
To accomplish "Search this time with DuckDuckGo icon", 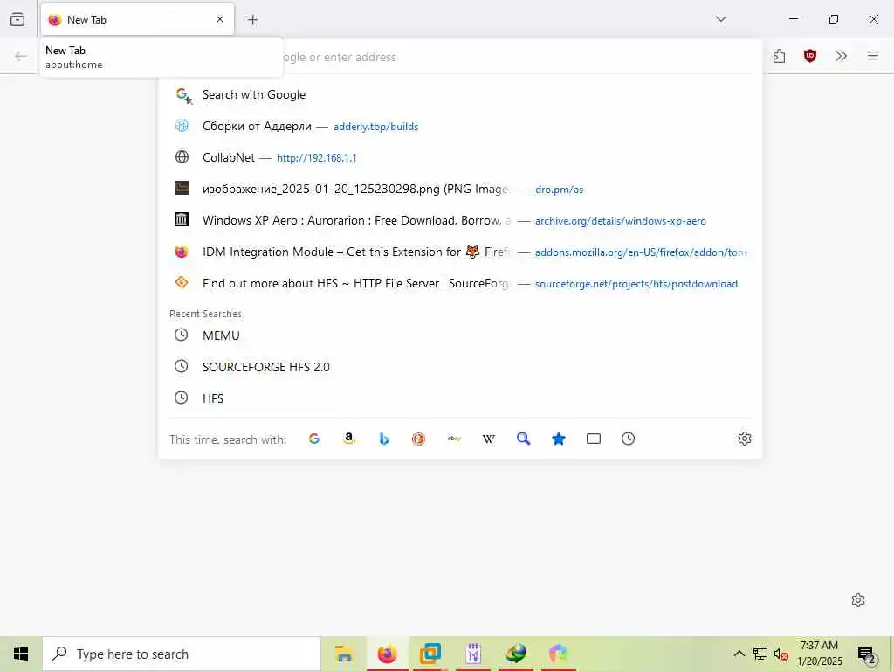I will click(x=418, y=439).
